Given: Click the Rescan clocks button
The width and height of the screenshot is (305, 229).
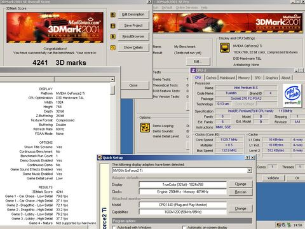Looking at the screenshot, I should coord(240,192).
